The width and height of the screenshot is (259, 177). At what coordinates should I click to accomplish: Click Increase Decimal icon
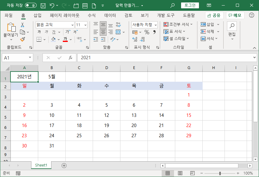coord(135,39)
